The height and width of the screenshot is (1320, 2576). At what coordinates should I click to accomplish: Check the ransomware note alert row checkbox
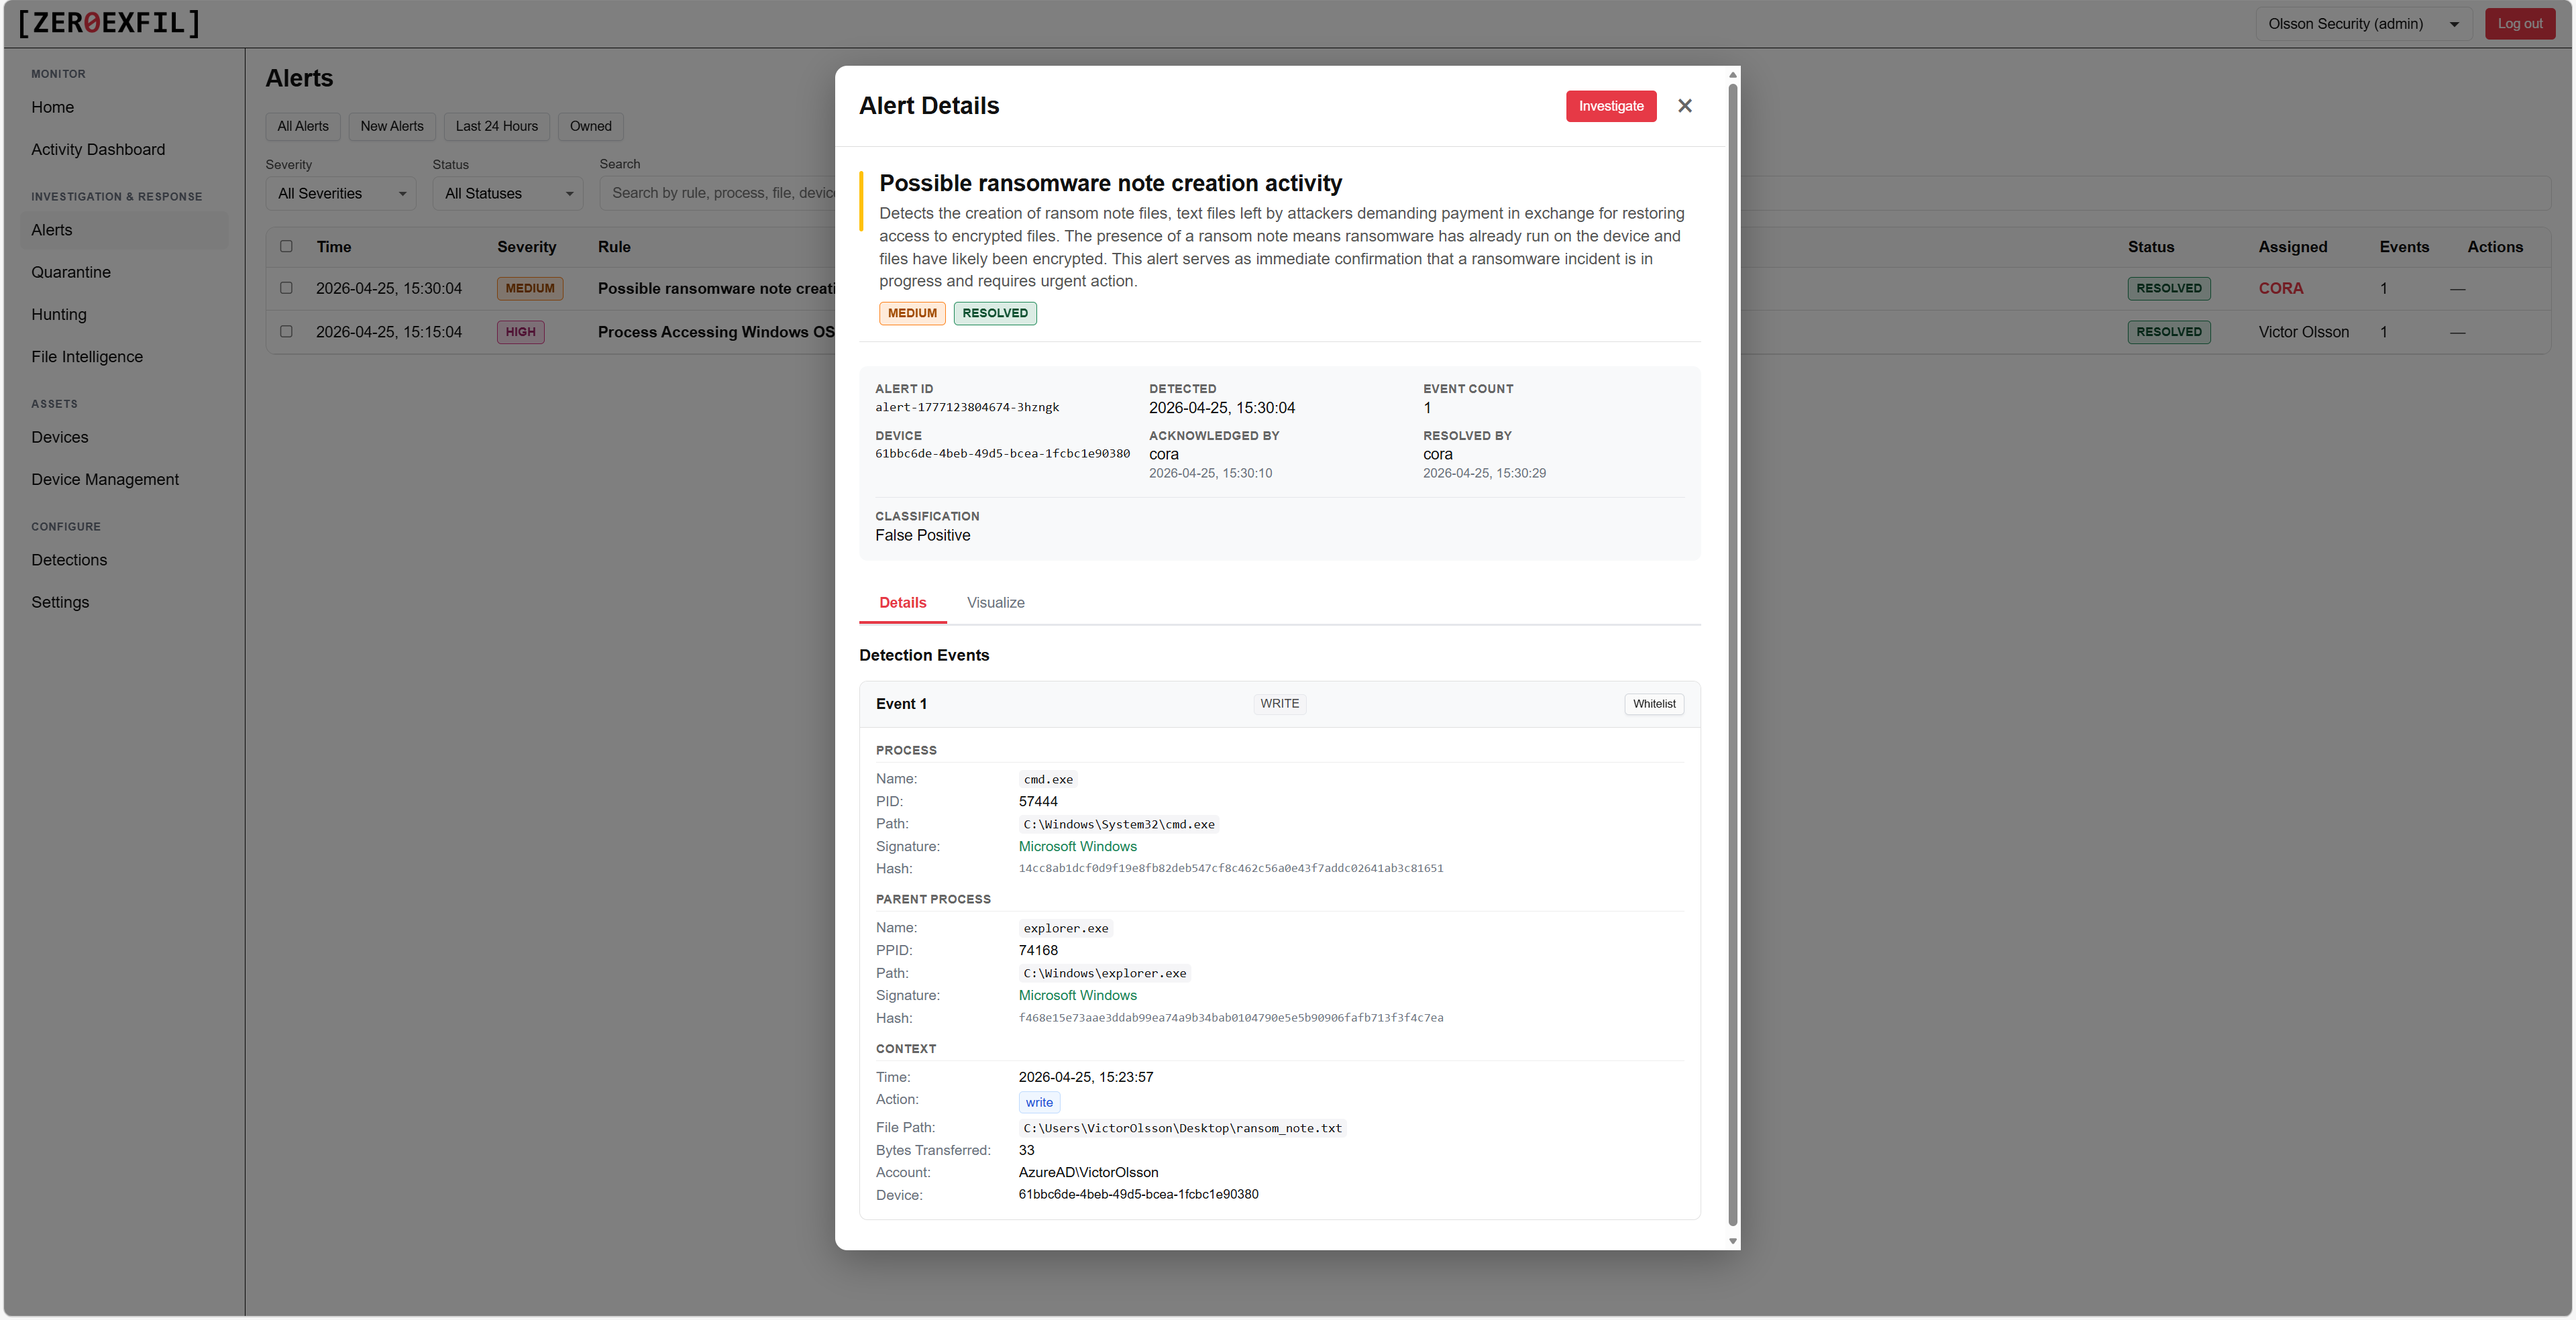pos(286,288)
